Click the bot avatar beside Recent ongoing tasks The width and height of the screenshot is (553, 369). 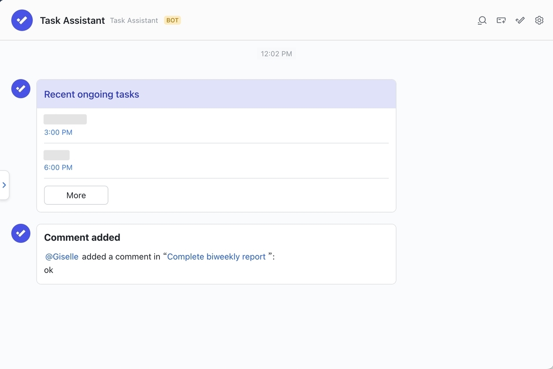[x=20, y=89]
